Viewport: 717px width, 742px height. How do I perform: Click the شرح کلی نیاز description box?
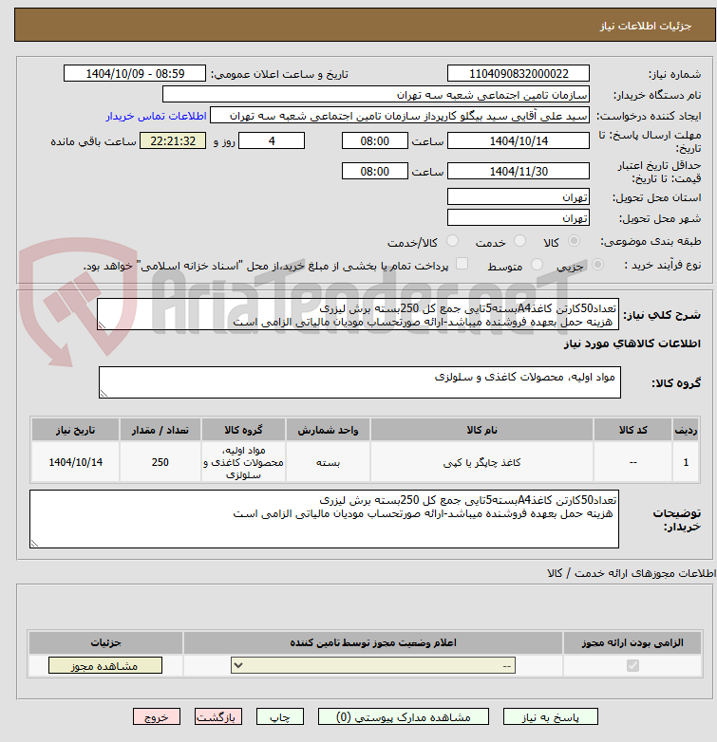[x=358, y=314]
